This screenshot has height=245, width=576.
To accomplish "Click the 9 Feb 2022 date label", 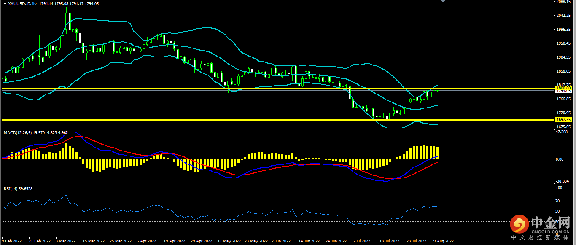I will [12, 241].
